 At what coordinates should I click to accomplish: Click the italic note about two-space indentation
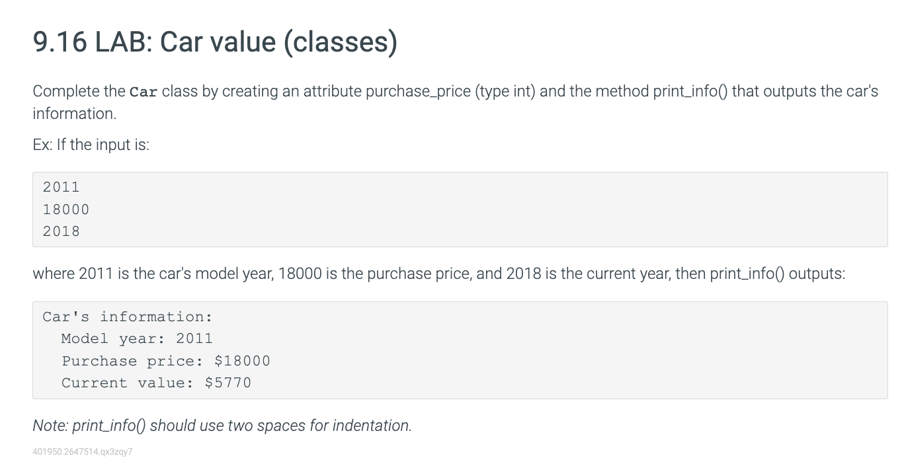click(x=222, y=425)
